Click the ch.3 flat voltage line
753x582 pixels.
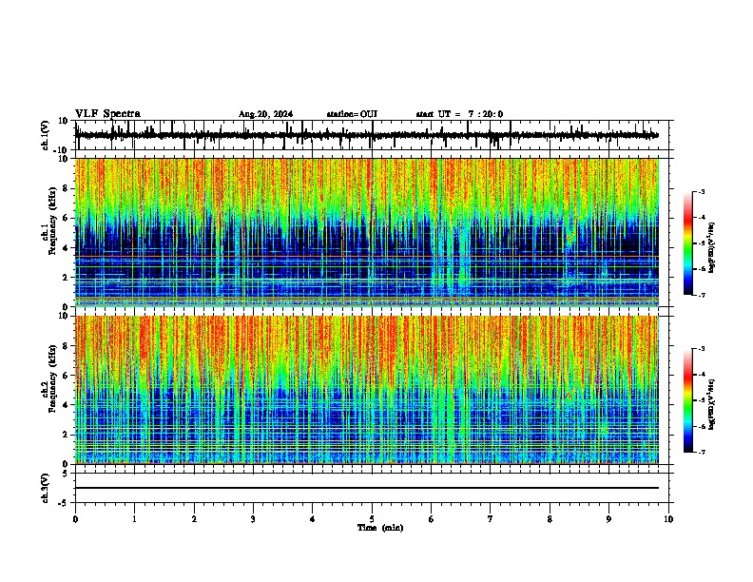tap(366, 488)
